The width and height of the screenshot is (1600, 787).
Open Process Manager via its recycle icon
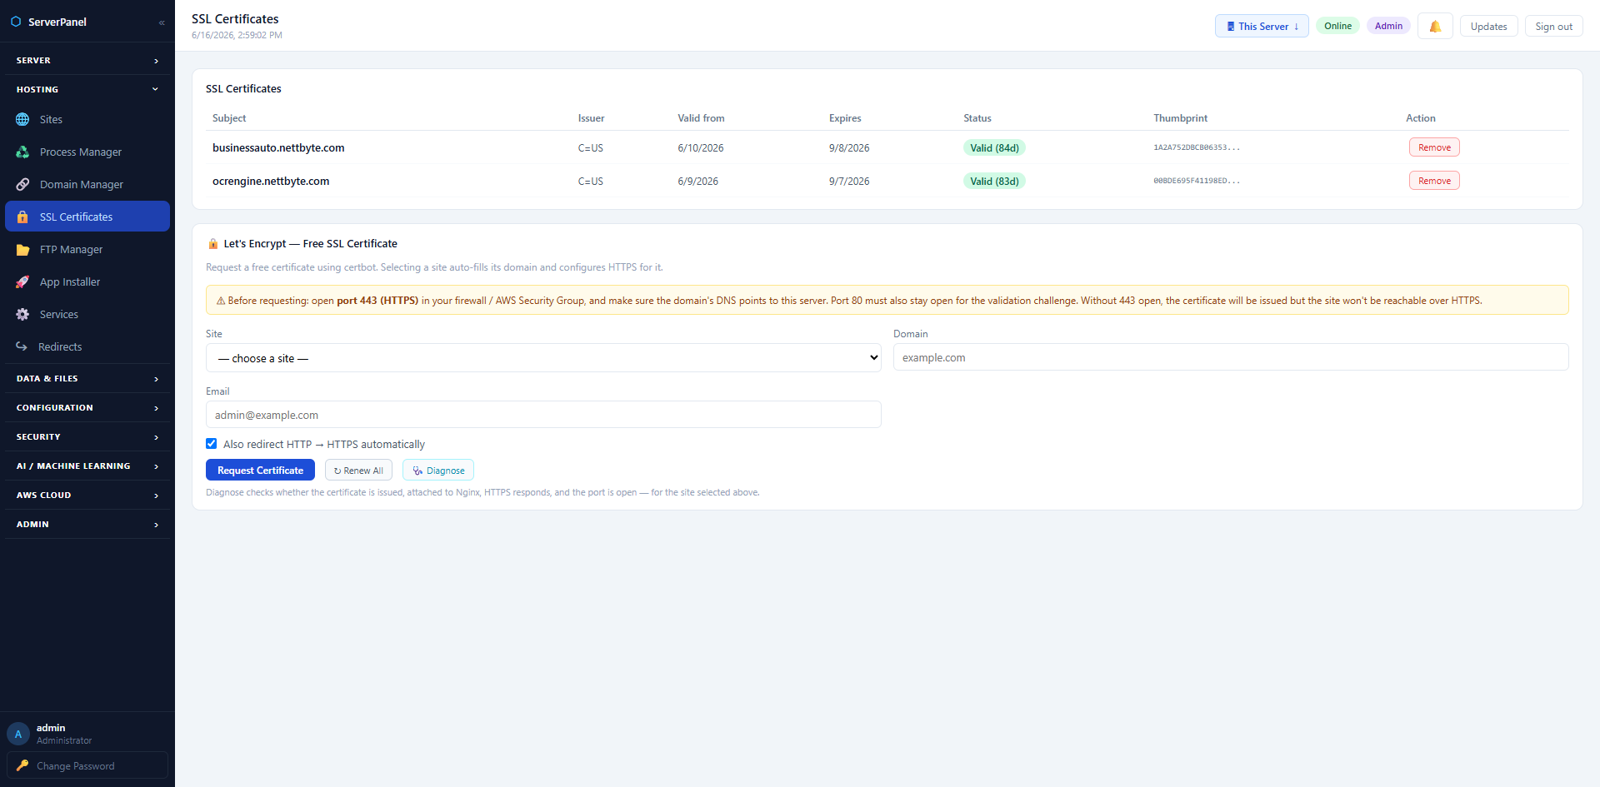point(22,152)
